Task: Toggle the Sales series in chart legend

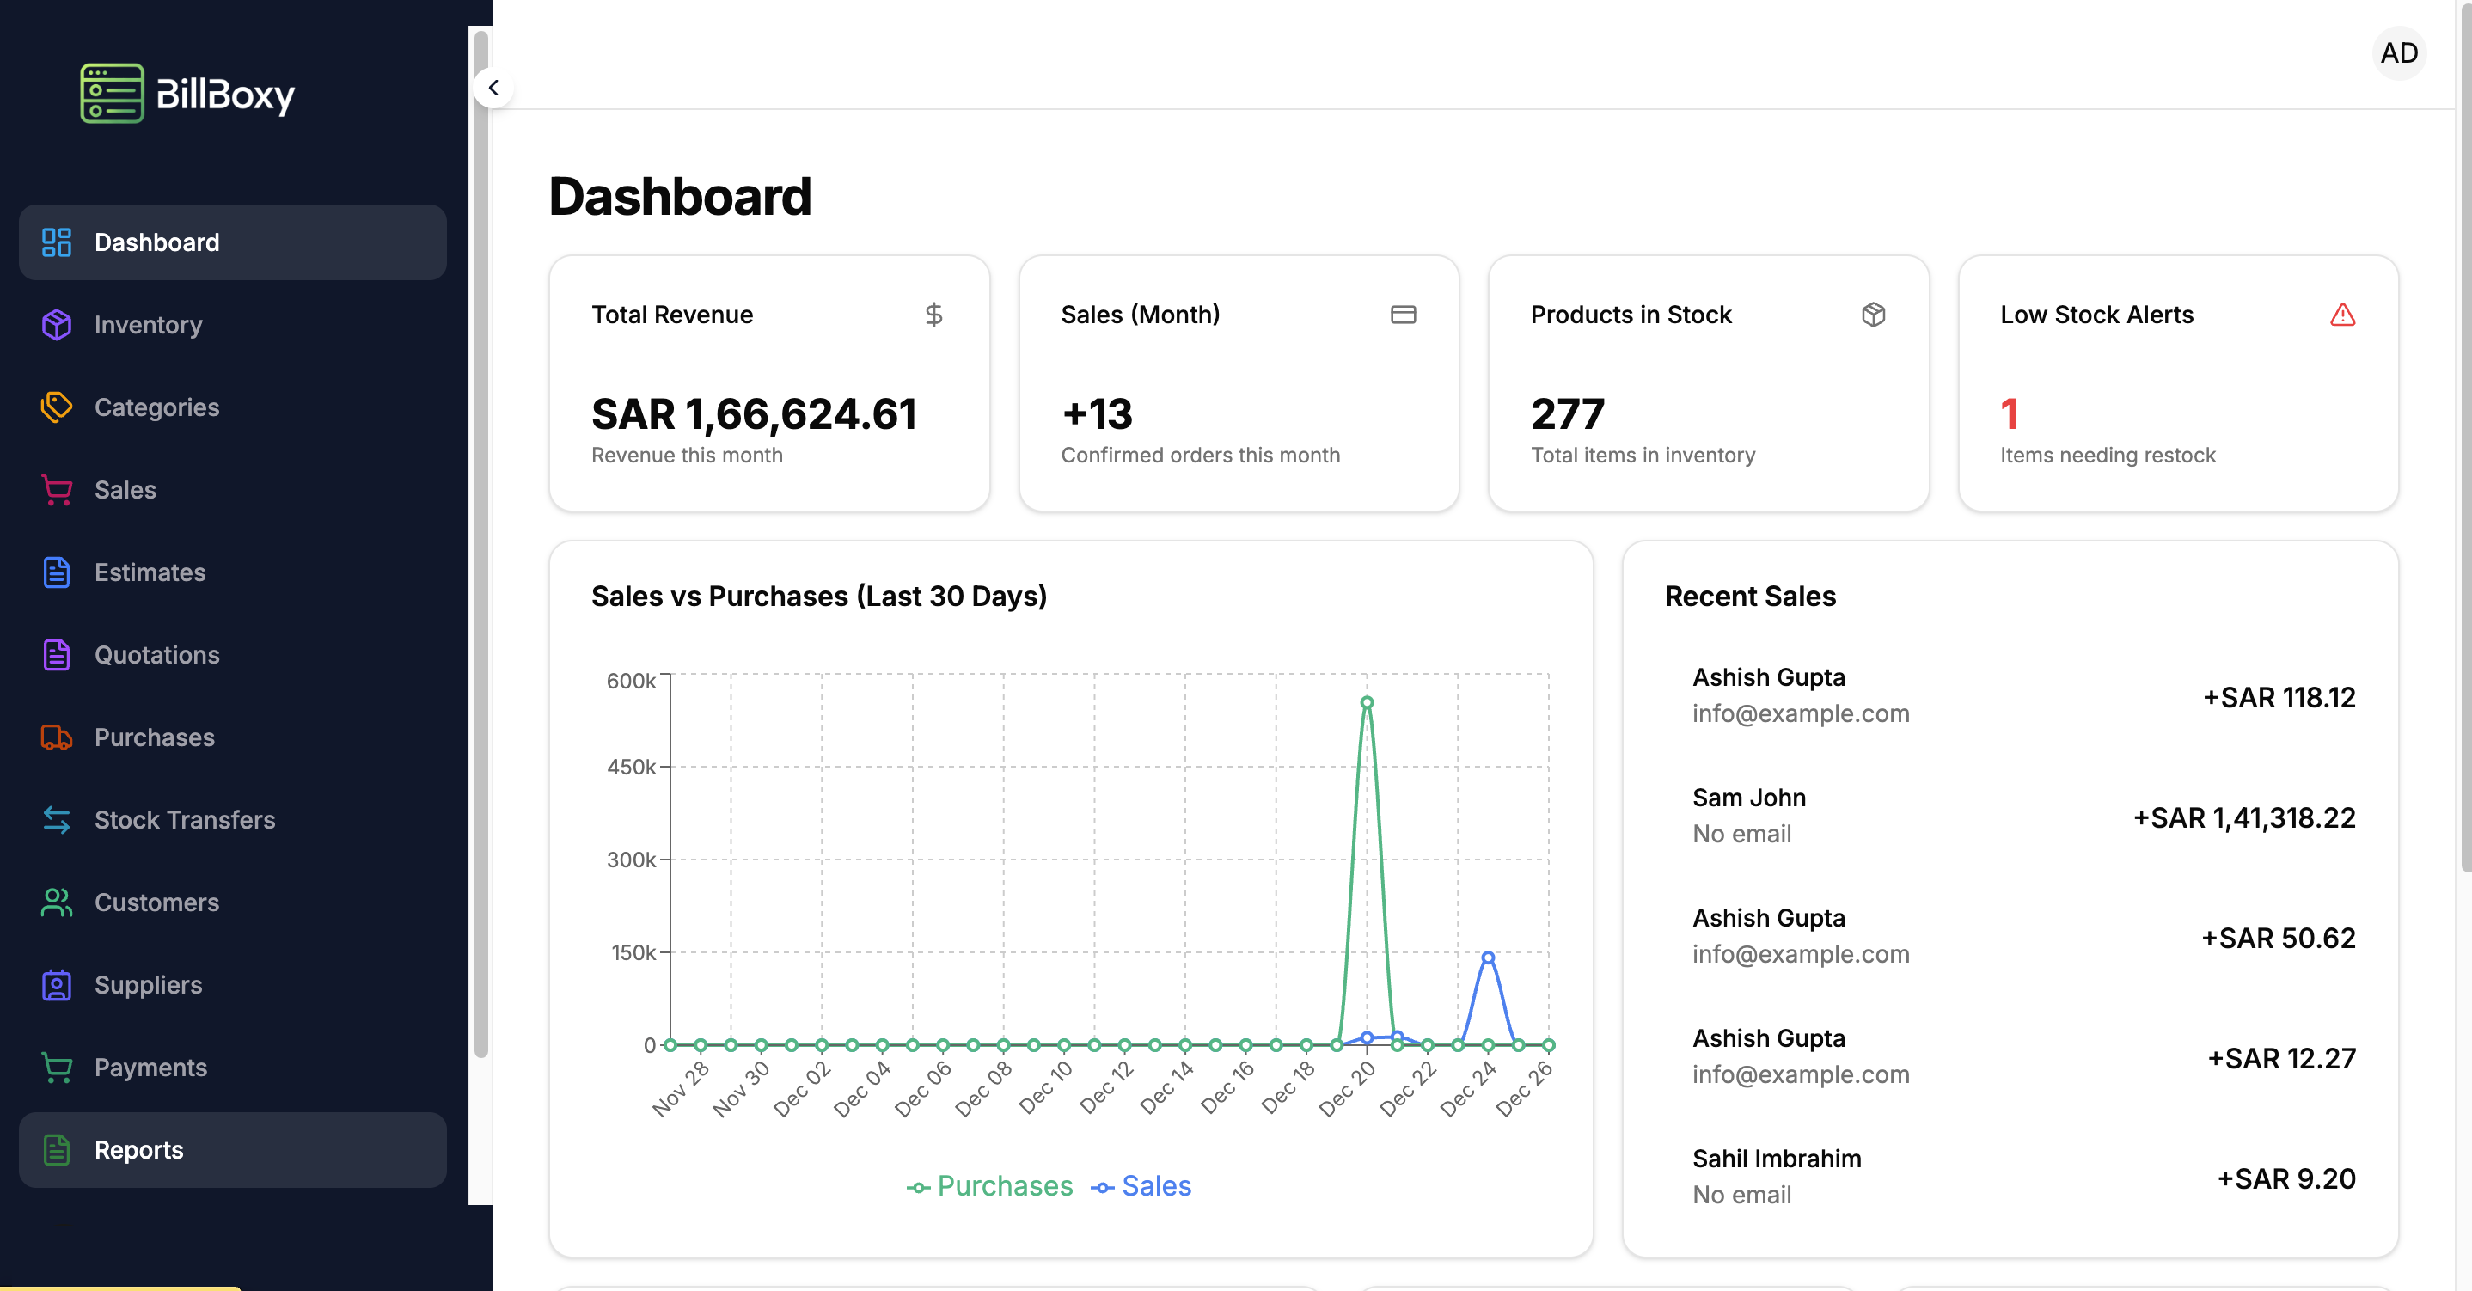Action: pos(1141,1186)
